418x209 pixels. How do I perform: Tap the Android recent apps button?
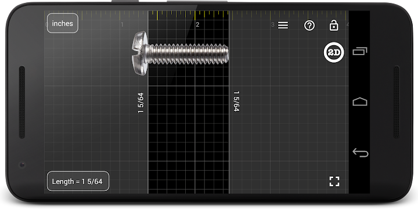360,51
